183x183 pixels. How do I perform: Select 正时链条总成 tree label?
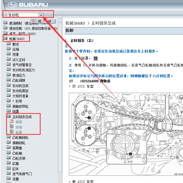pos(22,117)
